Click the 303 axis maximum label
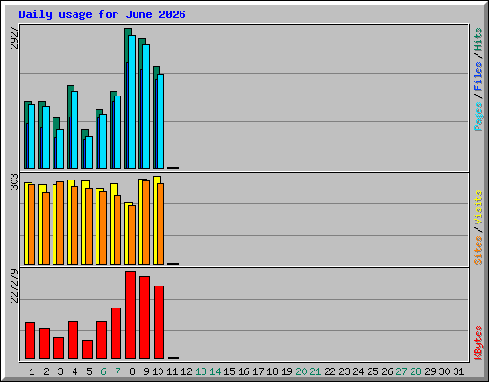Viewport: 489px width, 382px height. coord(14,181)
